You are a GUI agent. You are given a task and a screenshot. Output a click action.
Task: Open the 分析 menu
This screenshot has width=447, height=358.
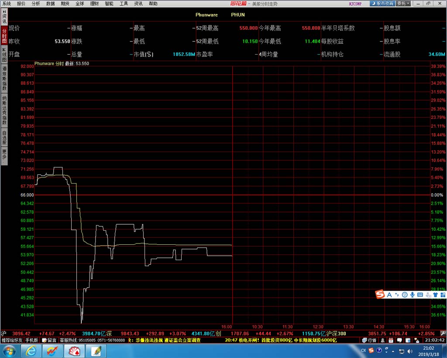(36, 3)
